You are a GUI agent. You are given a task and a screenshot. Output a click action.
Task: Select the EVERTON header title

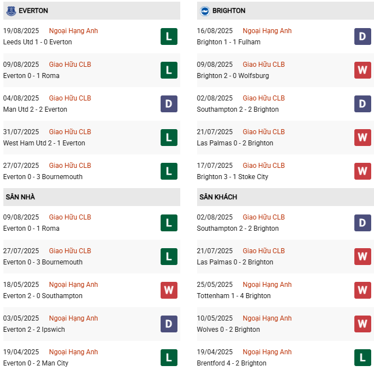[33, 11]
